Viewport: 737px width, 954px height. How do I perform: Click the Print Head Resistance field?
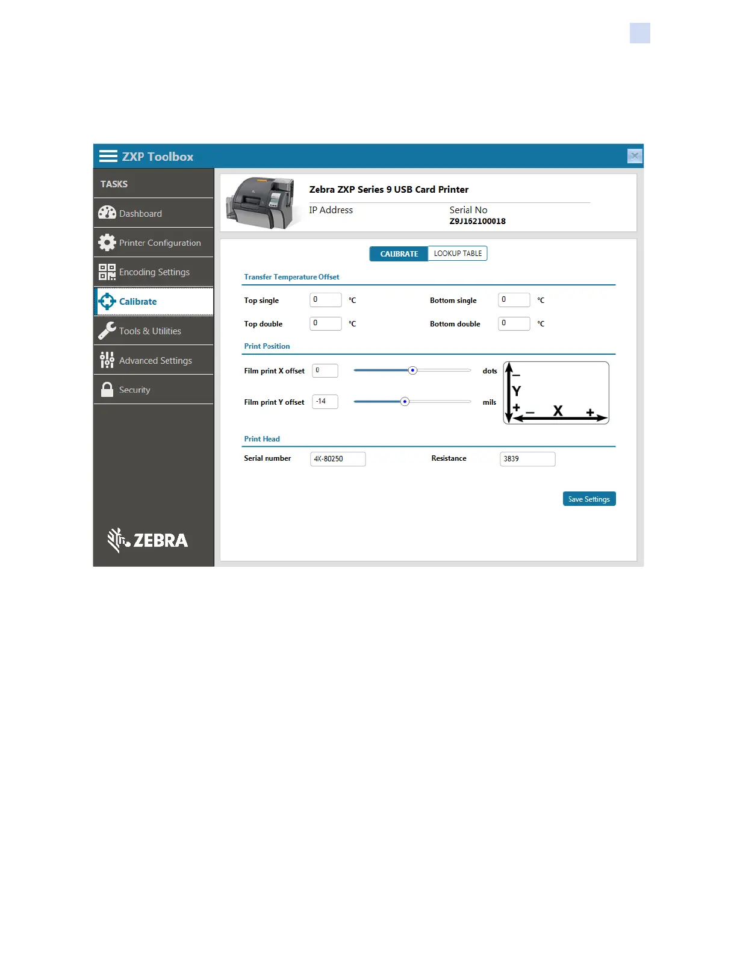click(527, 459)
